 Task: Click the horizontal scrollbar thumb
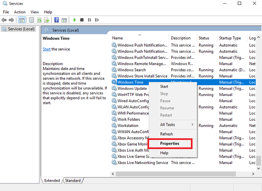pos(176,174)
